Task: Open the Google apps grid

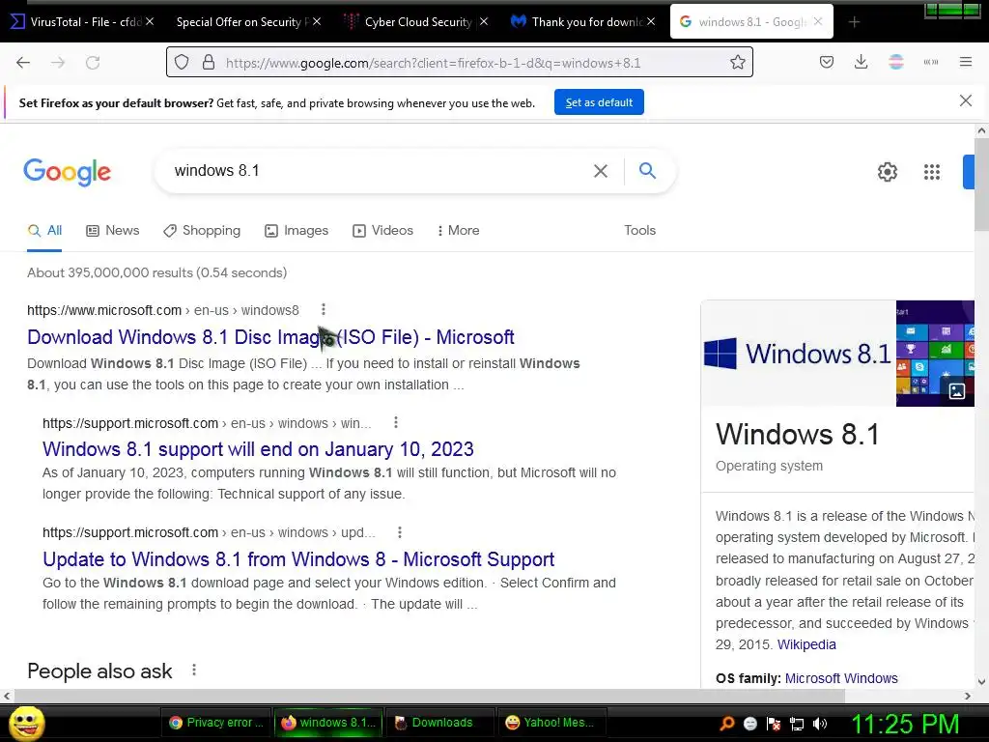Action: pos(932,172)
